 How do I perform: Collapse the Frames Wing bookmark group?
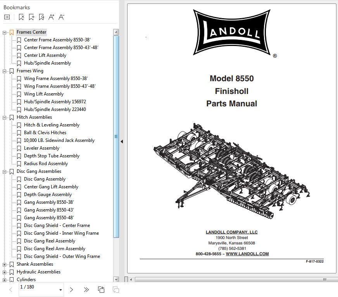(x=4, y=71)
